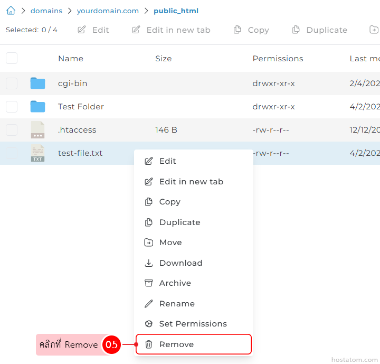Open the Test Folder name
Image resolution: width=380 pixels, height=364 pixels.
pyautogui.click(x=81, y=107)
